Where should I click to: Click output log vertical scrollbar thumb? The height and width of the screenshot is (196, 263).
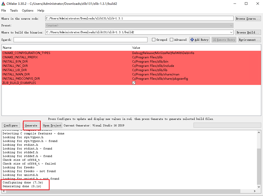[259, 167]
